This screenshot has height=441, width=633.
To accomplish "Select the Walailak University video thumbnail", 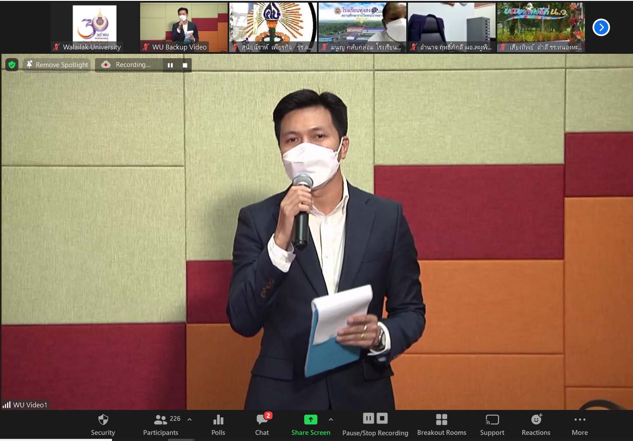I will pyautogui.click(x=94, y=27).
